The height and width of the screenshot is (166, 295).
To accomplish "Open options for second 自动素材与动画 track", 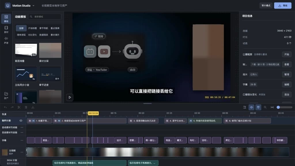I will pos(22,132).
